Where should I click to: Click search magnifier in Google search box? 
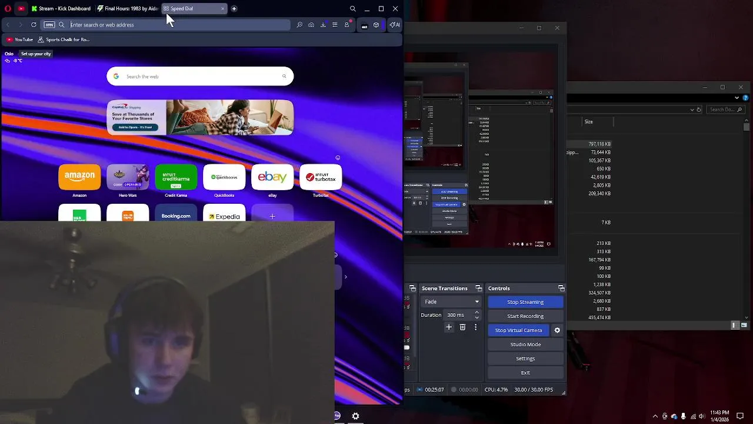coord(284,76)
